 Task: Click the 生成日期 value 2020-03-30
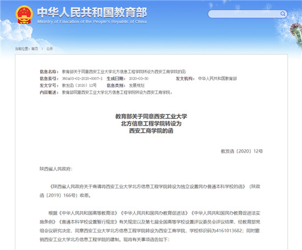click(x=138, y=79)
